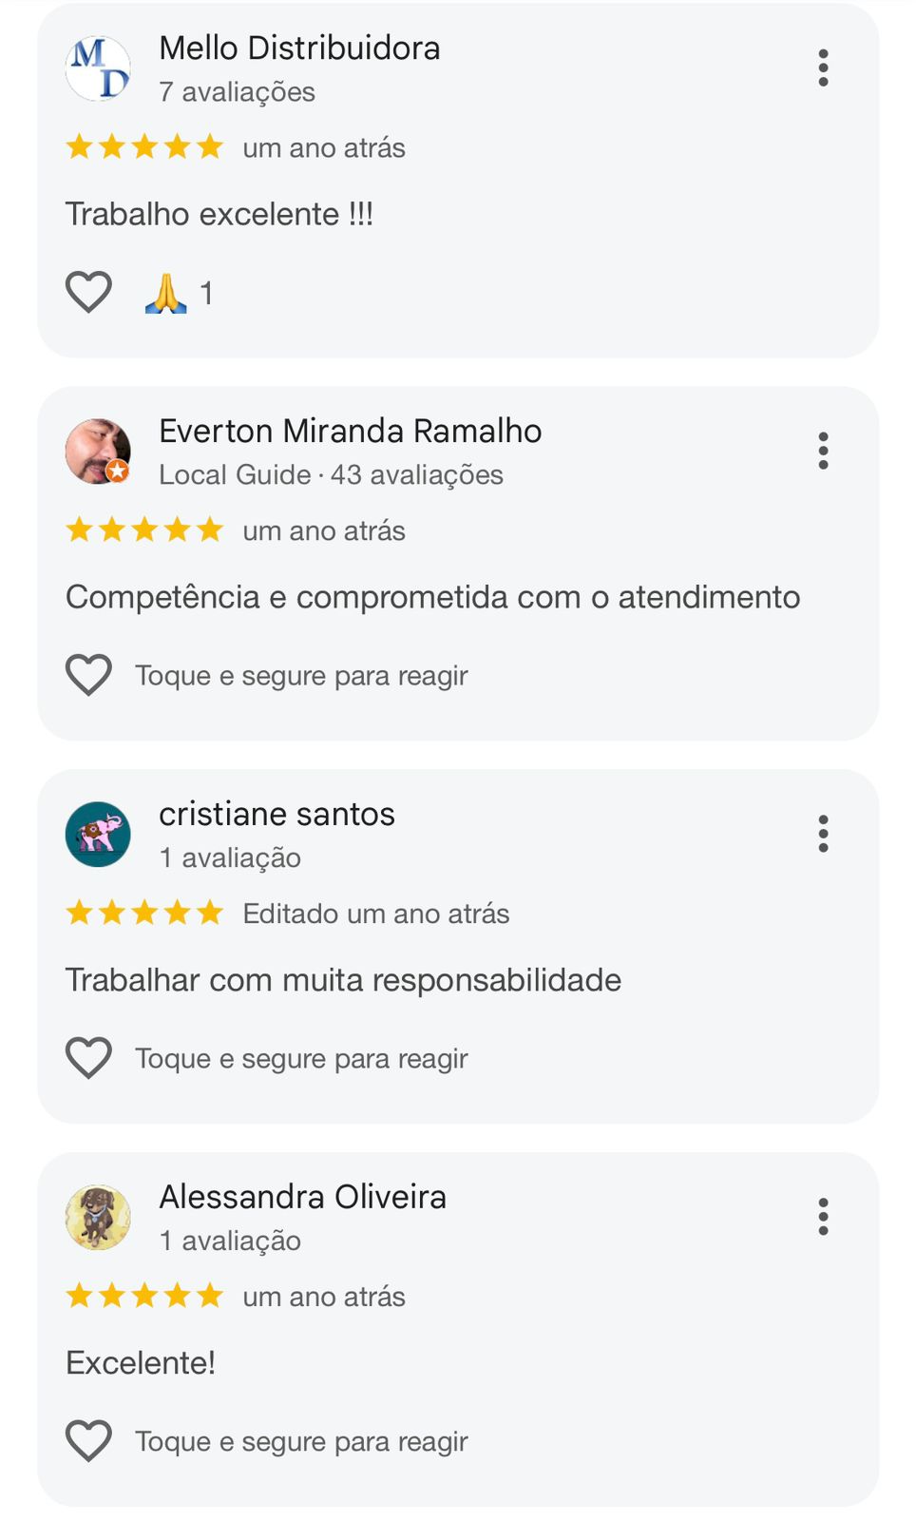Like Mello Distribuidora's review with heart
Screen dimensions: 916x1521
pos(88,292)
